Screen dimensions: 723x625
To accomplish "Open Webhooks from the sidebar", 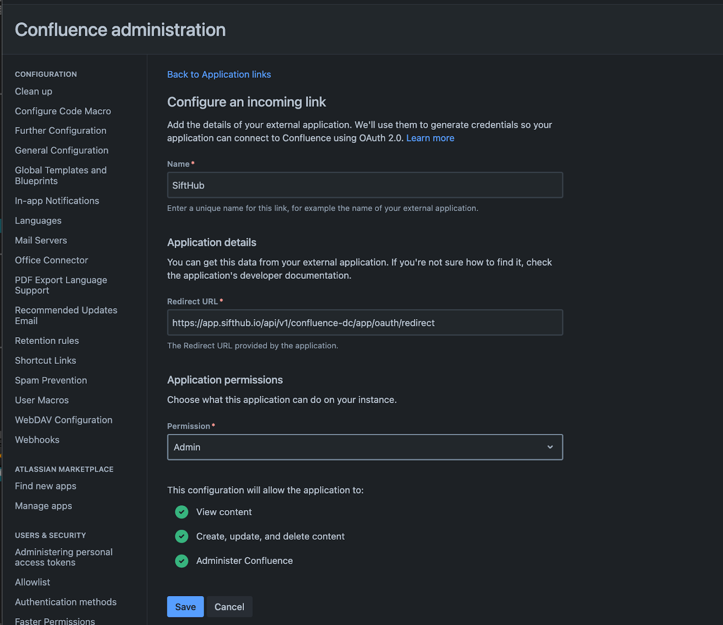I will (x=37, y=440).
